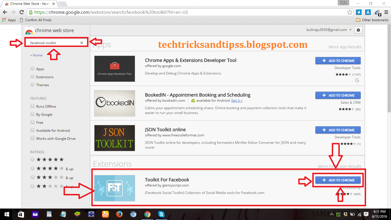Open the Twitter extension icon
Viewport: 391px width, 220px height.
point(359,12)
